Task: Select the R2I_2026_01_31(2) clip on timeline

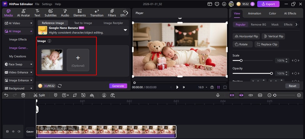Action: point(106,132)
